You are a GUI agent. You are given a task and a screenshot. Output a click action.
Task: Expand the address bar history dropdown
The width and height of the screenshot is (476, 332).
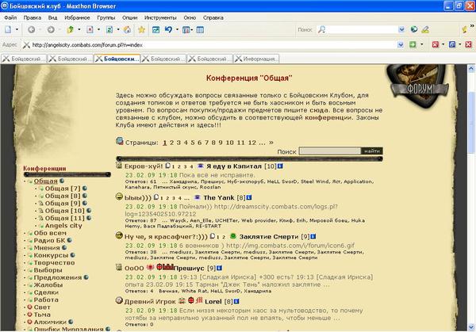401,45
